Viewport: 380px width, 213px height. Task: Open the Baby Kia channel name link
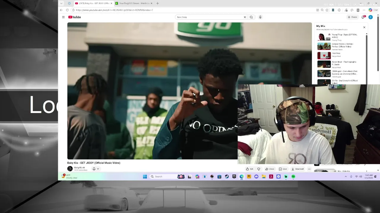click(x=78, y=168)
